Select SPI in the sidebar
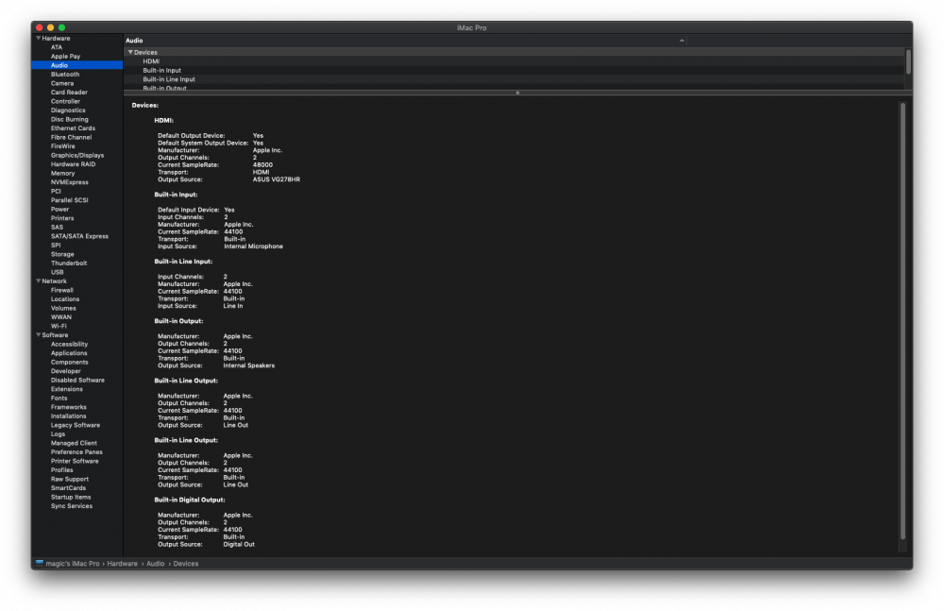 click(56, 246)
